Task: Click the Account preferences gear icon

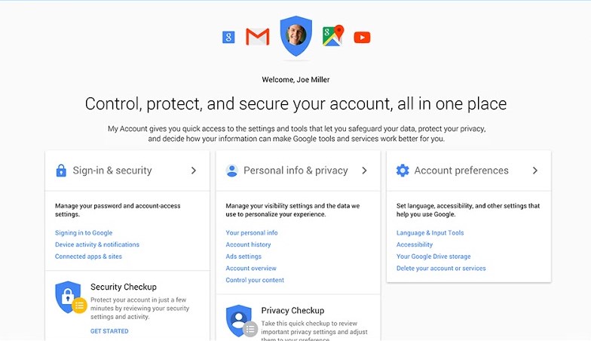Action: pos(403,170)
